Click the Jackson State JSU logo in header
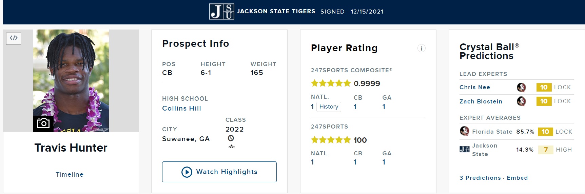The image size is (585, 194). [x=221, y=12]
